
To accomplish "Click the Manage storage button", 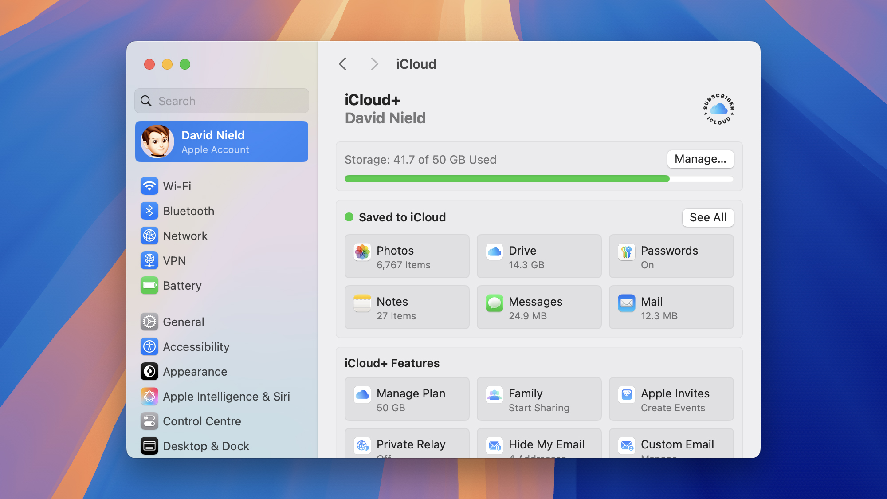I will [x=700, y=159].
